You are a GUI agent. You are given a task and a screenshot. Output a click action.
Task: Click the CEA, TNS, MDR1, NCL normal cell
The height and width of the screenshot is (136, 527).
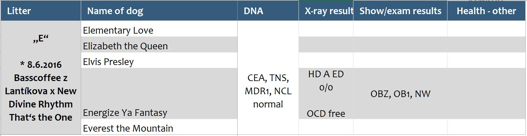pos(268,91)
